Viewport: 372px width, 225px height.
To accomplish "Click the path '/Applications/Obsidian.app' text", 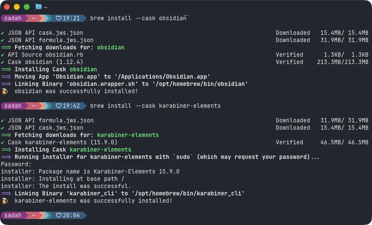I will (x=162, y=76).
